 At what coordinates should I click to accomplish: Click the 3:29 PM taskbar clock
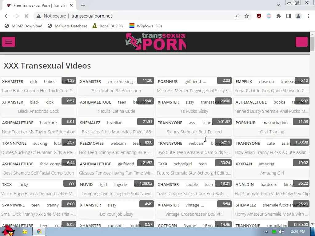coord(298,232)
